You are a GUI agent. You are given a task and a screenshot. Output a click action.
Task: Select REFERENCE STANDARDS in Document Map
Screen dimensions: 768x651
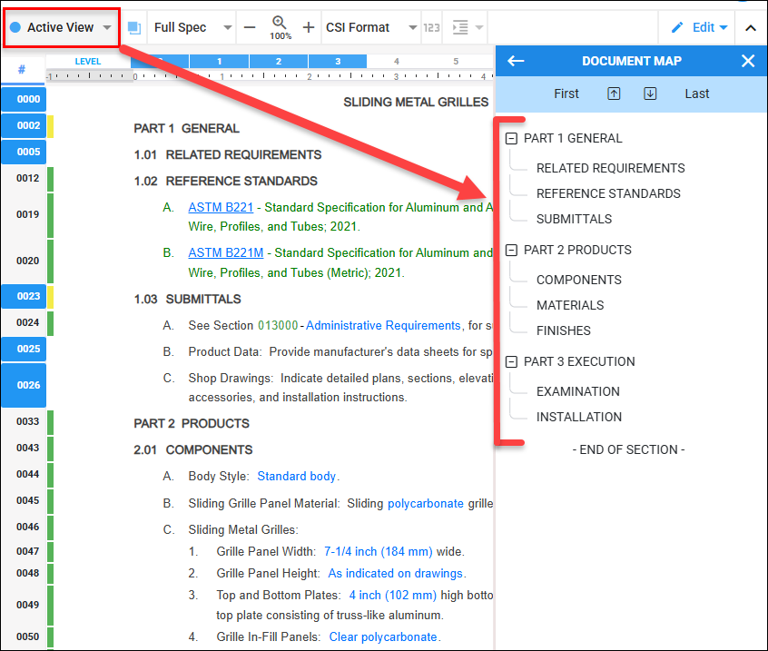coord(608,193)
